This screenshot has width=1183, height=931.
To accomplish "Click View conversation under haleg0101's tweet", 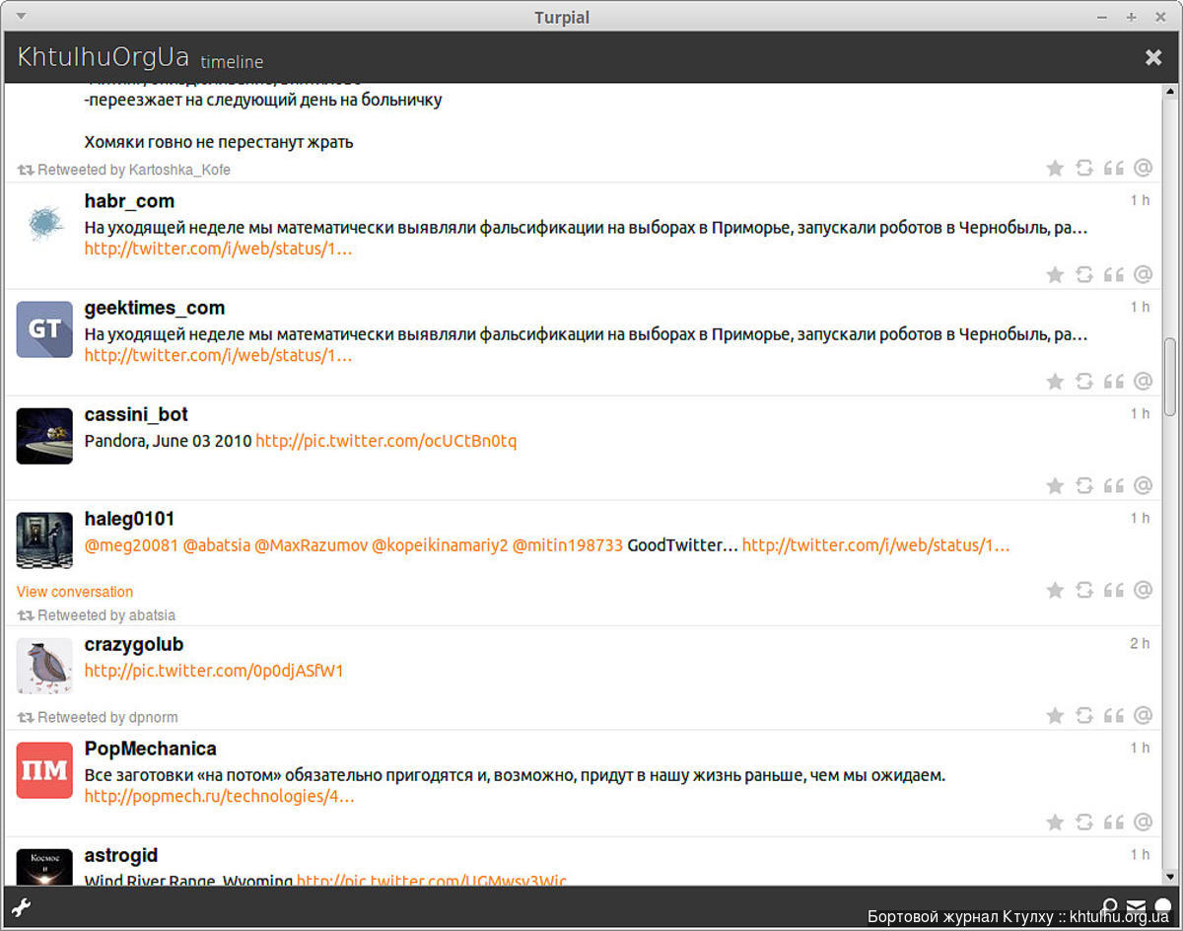I will [75, 592].
